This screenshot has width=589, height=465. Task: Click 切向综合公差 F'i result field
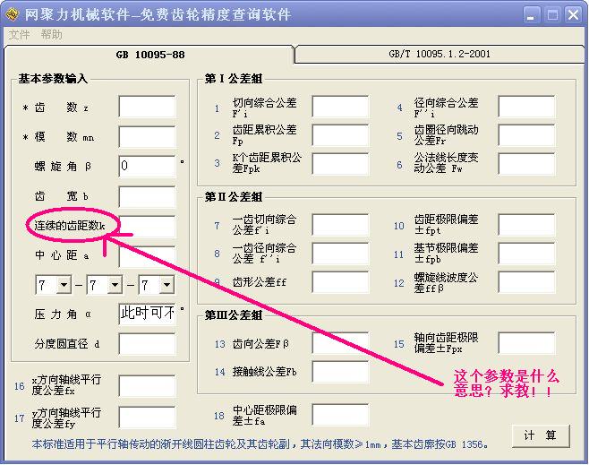340,107
